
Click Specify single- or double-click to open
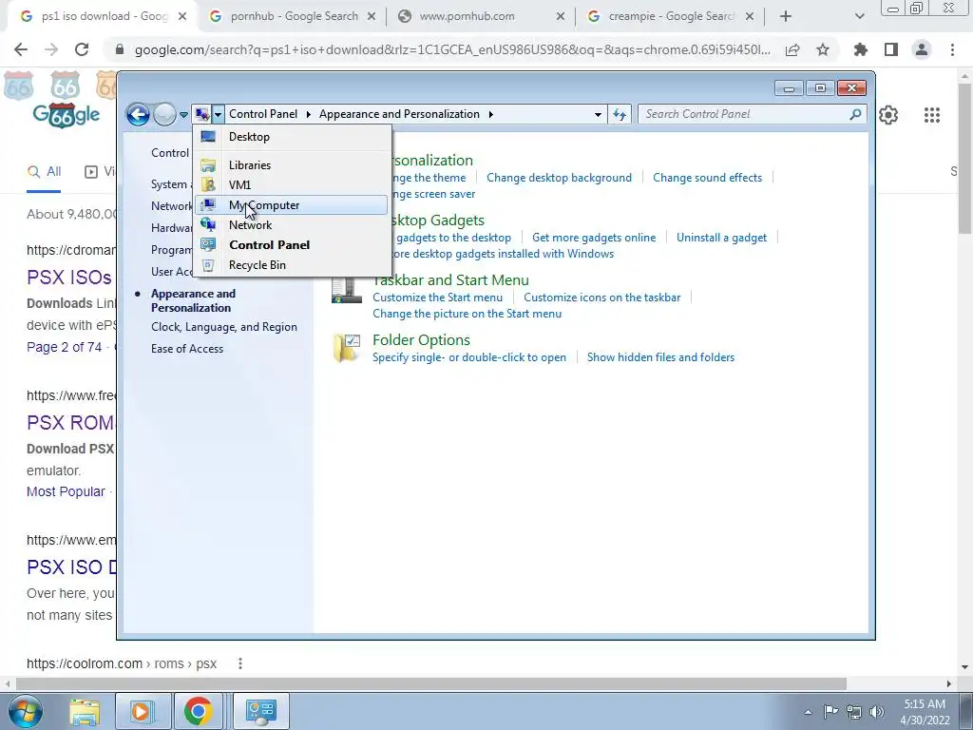(x=469, y=357)
